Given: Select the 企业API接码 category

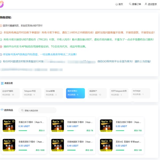Looking at the screenshot, I should coord(10,93).
